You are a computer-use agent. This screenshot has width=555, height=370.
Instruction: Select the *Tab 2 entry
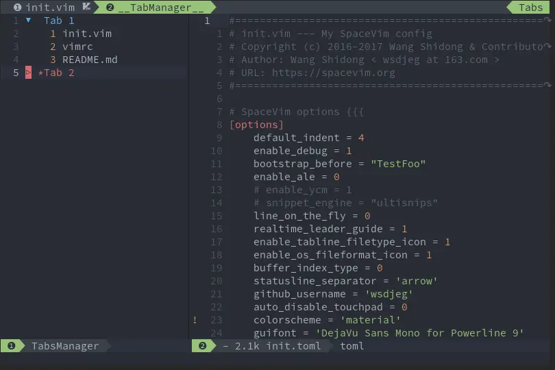click(56, 73)
